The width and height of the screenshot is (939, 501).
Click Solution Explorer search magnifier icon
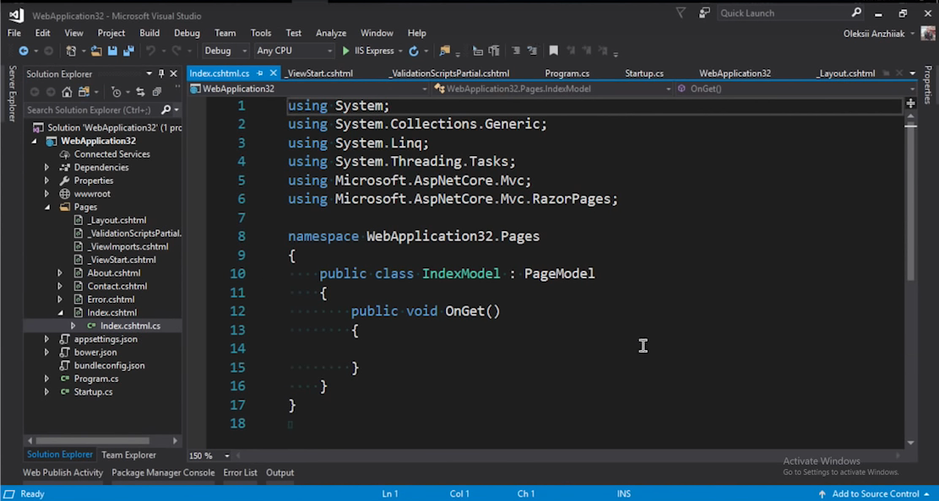tap(166, 110)
